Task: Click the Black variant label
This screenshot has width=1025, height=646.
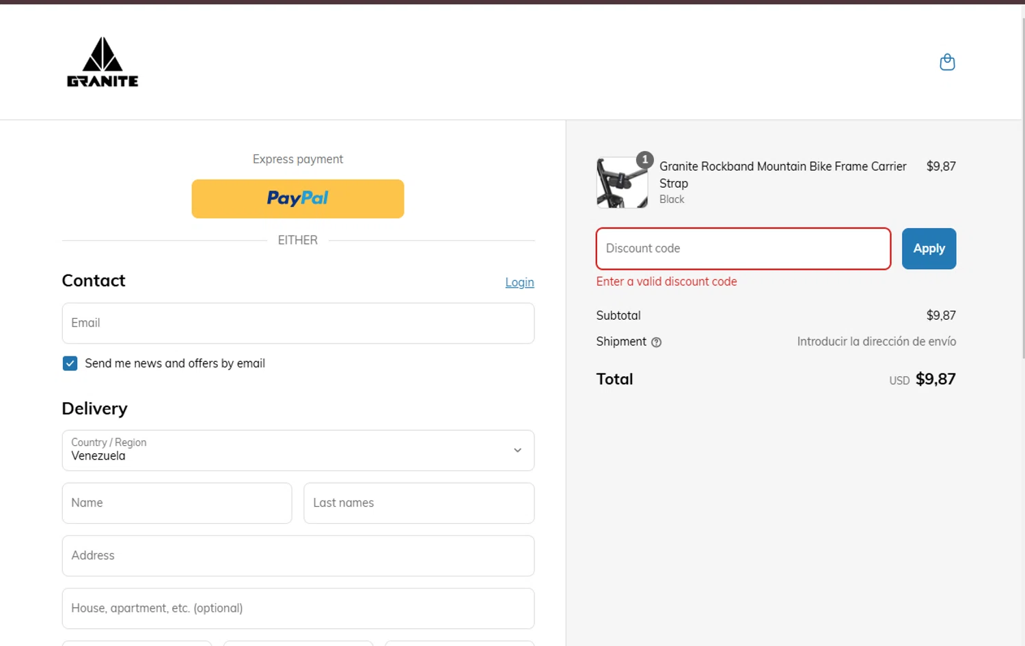Action: pyautogui.click(x=672, y=199)
